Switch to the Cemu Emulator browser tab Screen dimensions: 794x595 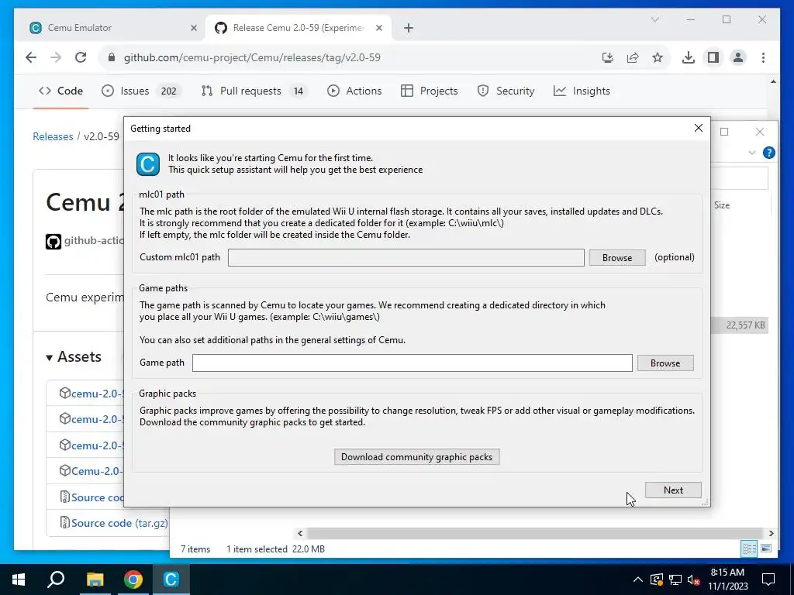(113, 28)
